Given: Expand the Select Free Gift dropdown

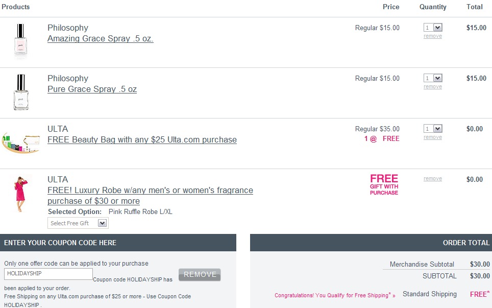Looking at the screenshot, I should (x=78, y=223).
